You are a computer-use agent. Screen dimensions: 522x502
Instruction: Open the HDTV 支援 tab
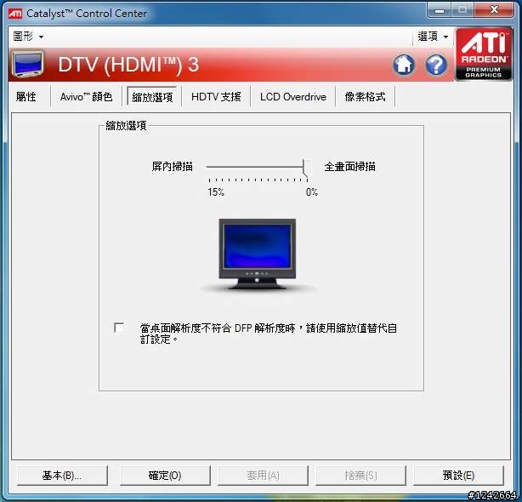[216, 97]
